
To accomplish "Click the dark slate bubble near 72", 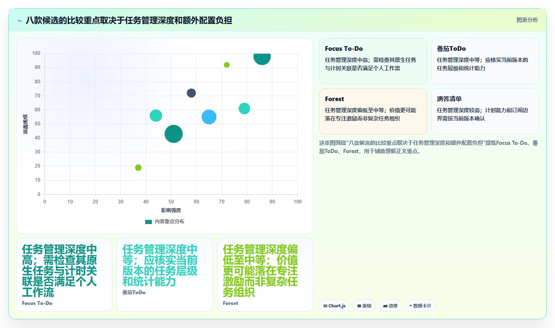I will coord(191,93).
